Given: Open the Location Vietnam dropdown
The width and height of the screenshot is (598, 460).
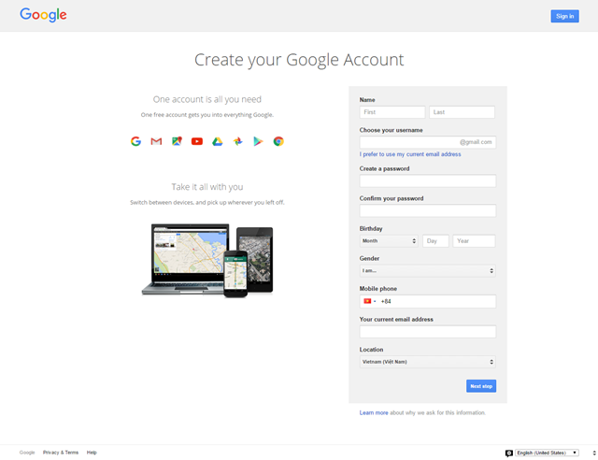Looking at the screenshot, I should pyautogui.click(x=428, y=362).
